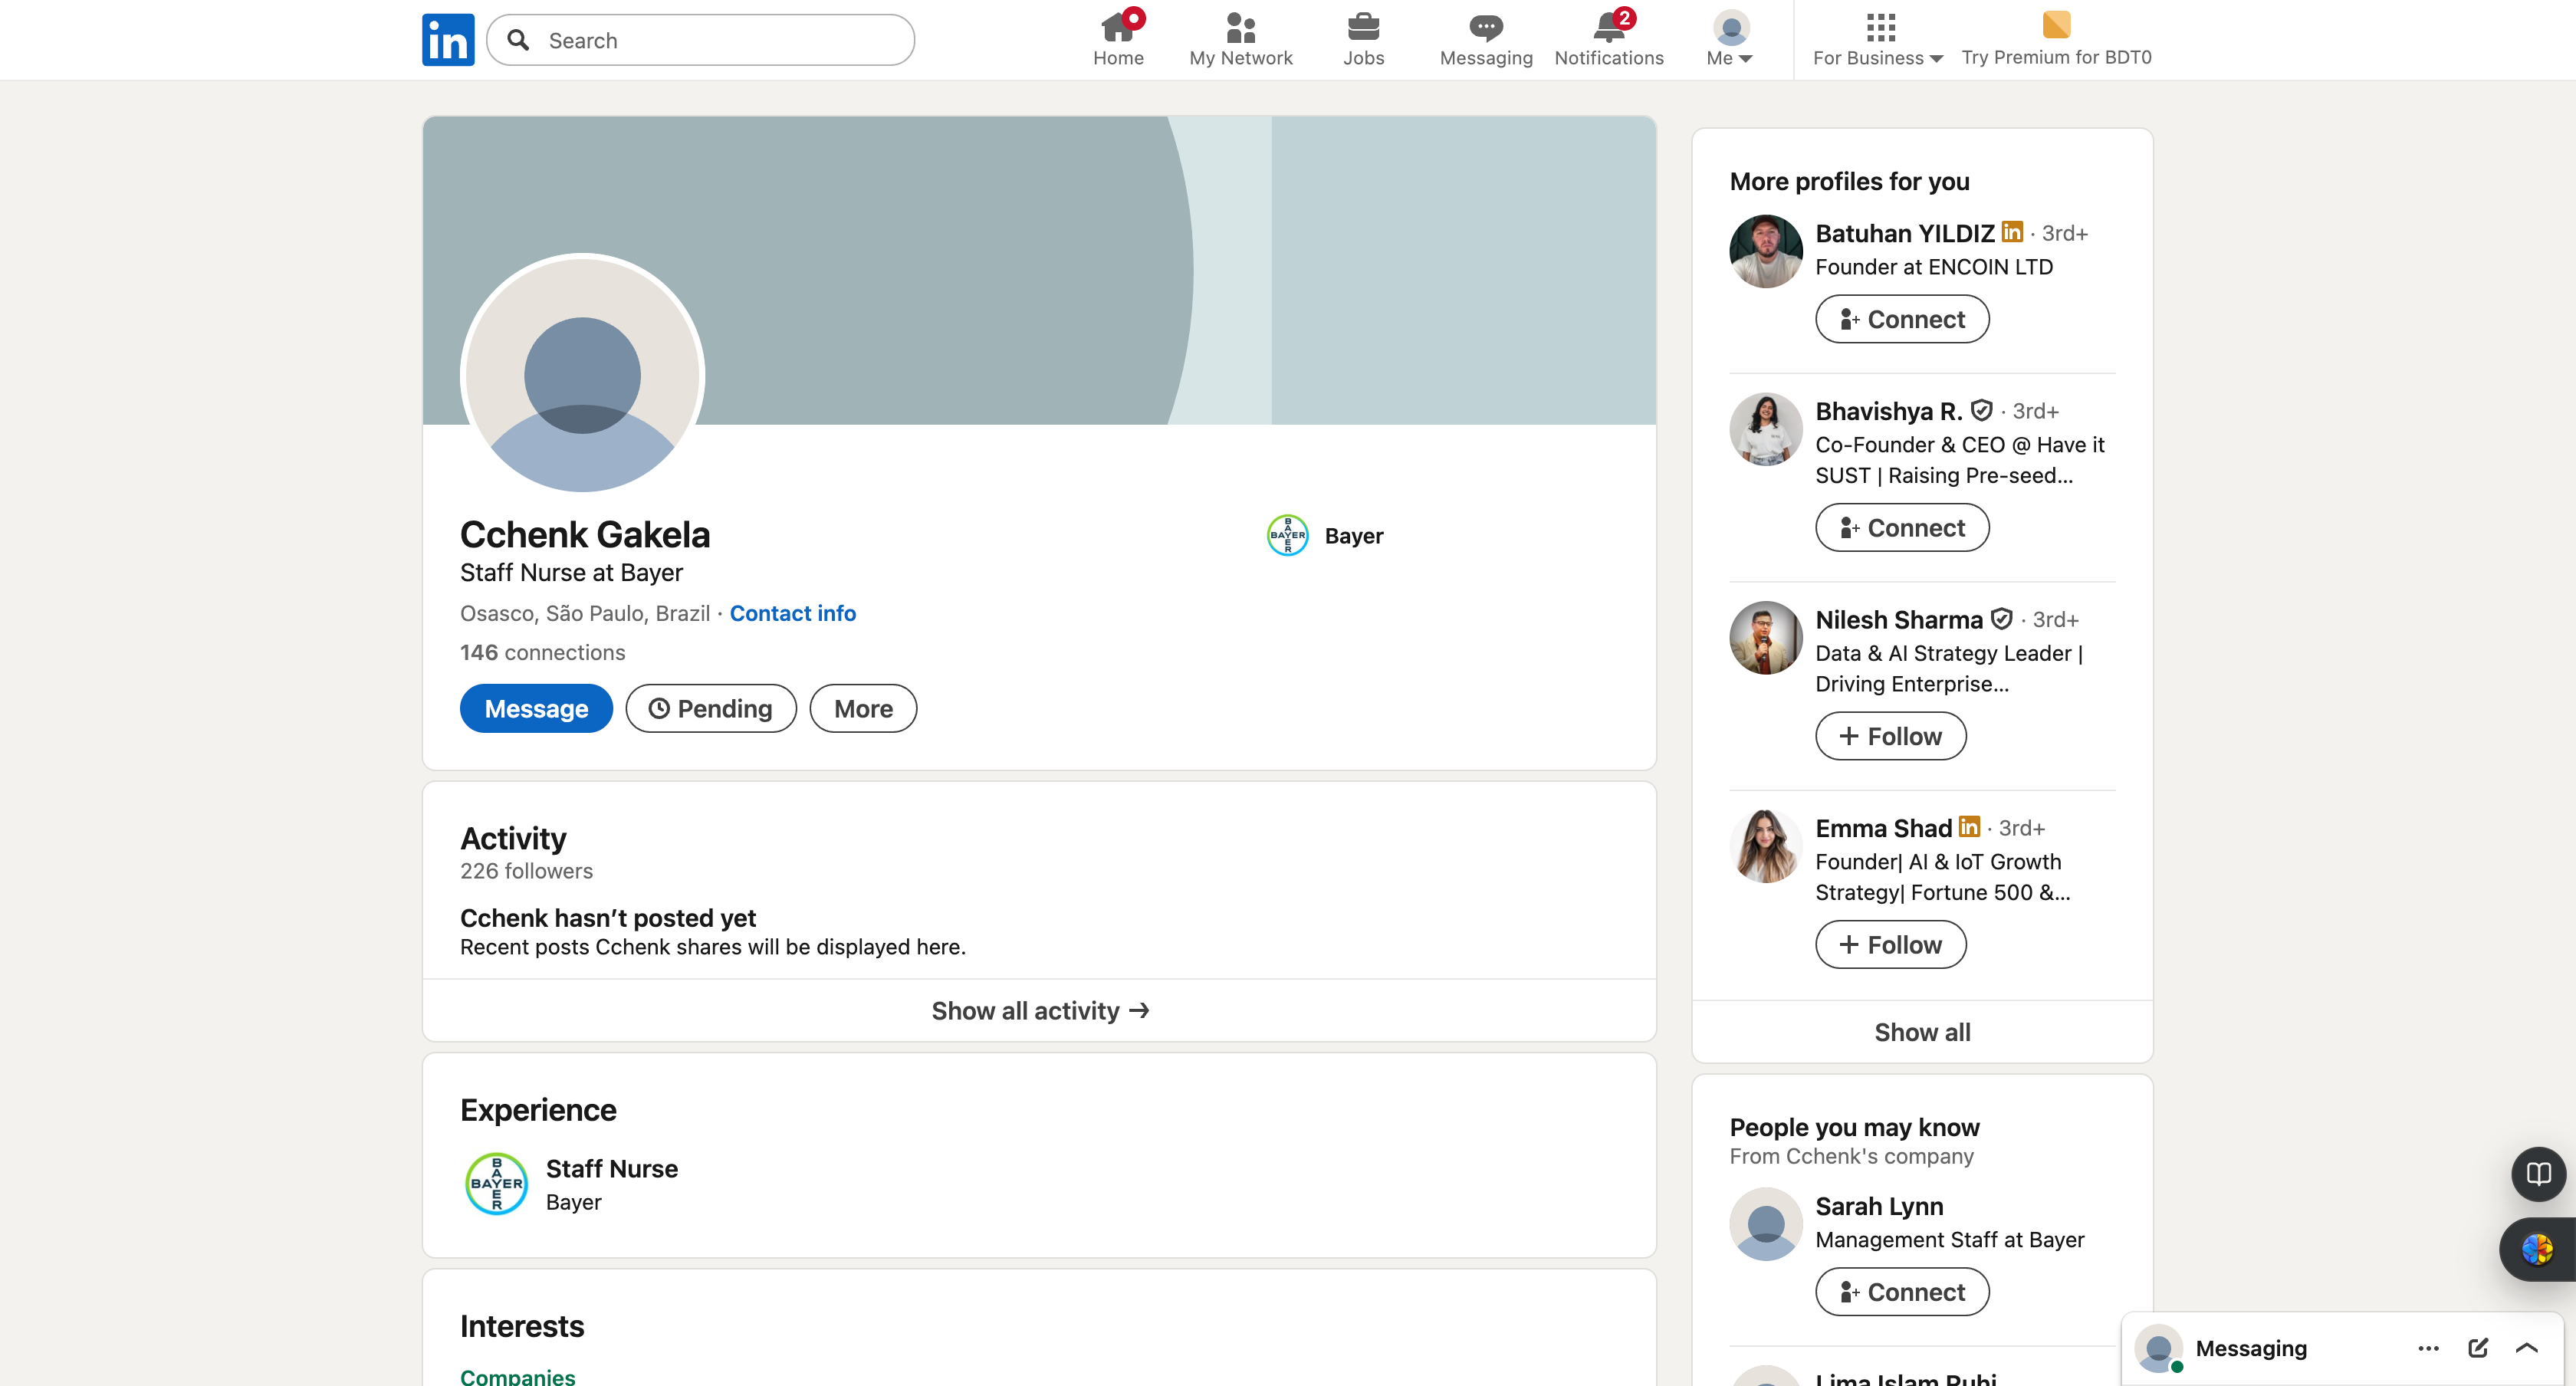This screenshot has height=1386, width=2576.
Task: Click the Message button
Action: (535, 708)
